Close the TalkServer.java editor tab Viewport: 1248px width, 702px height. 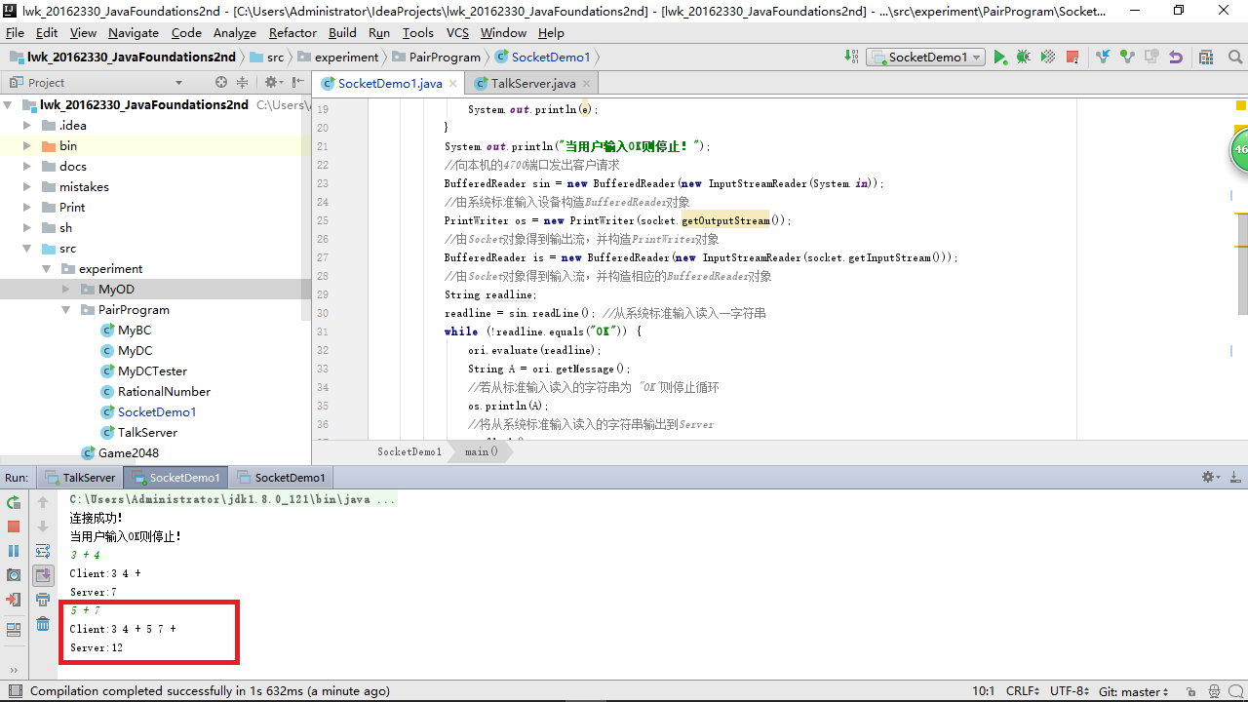click(x=586, y=84)
